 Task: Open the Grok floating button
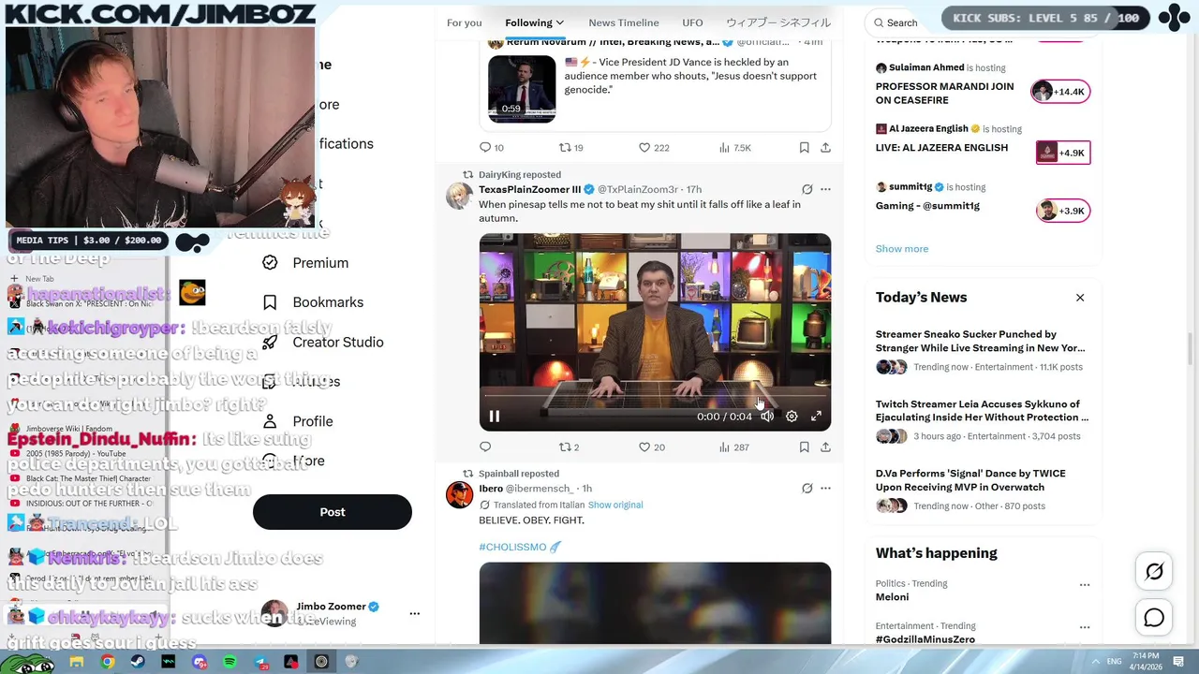pyautogui.click(x=1154, y=571)
